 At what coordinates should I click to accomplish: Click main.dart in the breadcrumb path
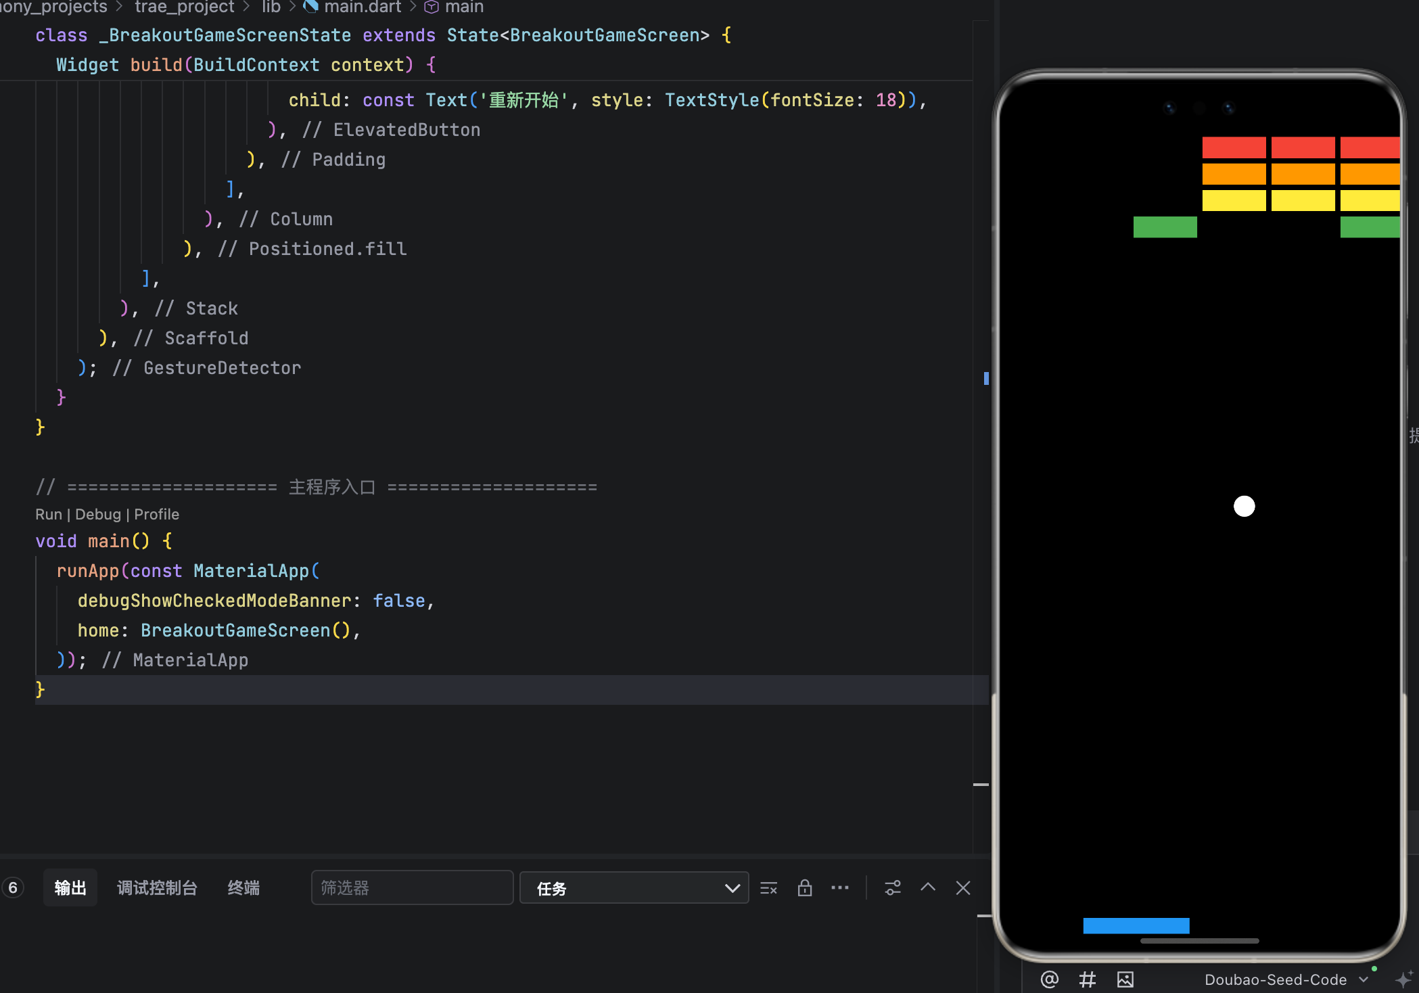(362, 7)
